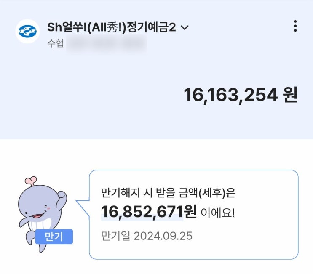Click the pink heart spout on the whale
This screenshot has height=274, width=313.
(x=31, y=181)
